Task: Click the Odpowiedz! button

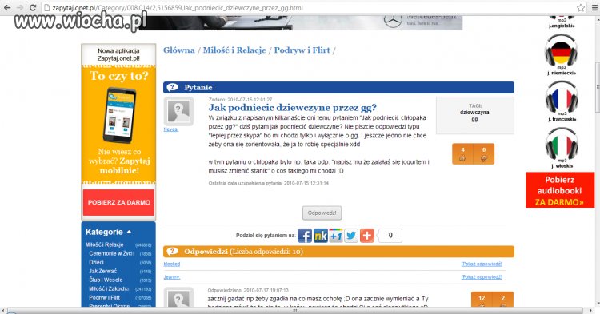Action: pos(322,213)
